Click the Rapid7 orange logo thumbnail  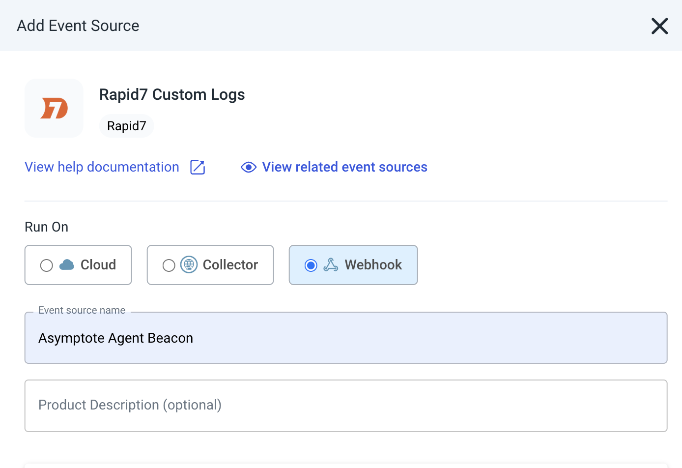click(x=54, y=108)
